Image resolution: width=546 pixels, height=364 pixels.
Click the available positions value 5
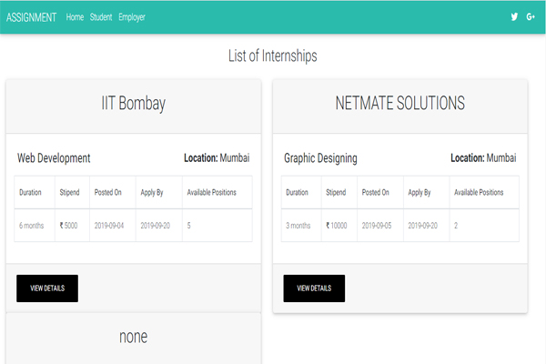pyautogui.click(x=217, y=226)
